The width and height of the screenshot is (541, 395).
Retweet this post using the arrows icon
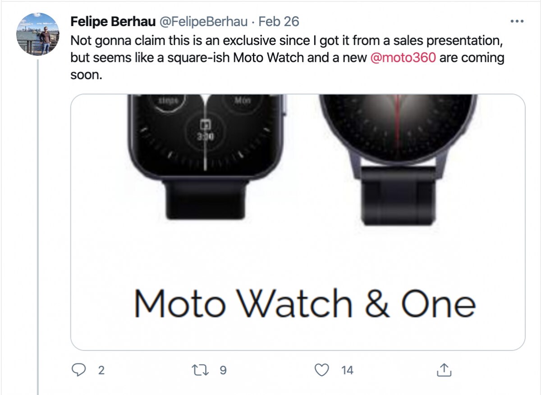pos(198,370)
